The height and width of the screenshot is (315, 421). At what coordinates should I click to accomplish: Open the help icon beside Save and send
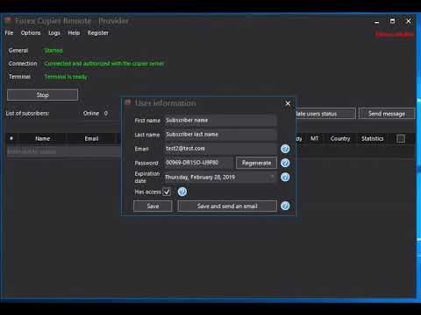pos(285,206)
